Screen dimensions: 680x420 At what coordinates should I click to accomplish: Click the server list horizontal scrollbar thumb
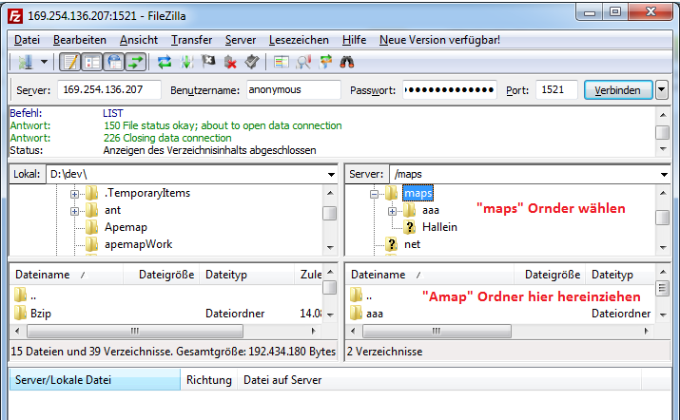click(437, 331)
